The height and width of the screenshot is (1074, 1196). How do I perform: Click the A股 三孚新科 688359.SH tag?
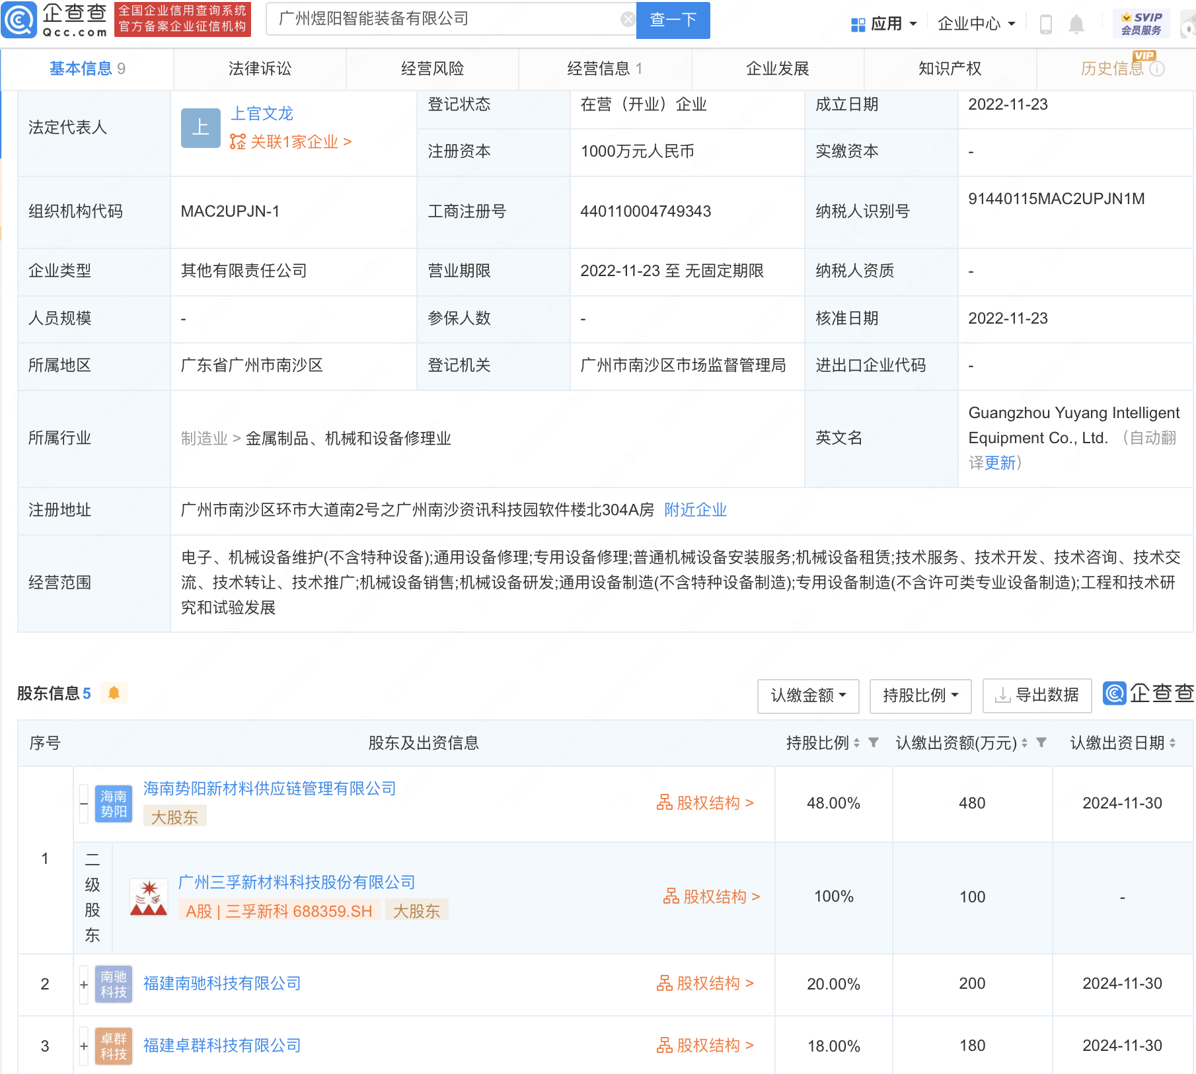279,912
